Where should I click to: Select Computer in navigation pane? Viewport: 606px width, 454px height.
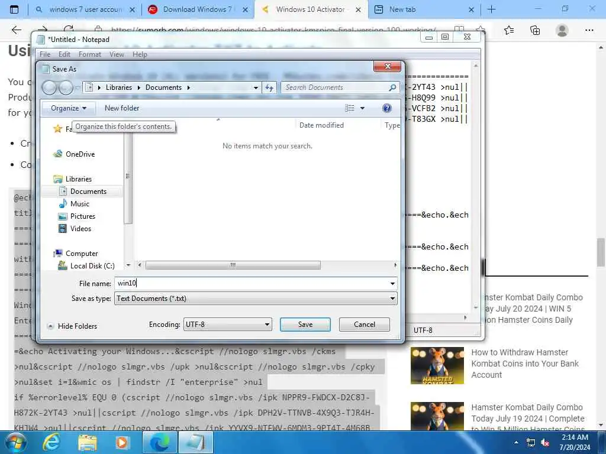[x=82, y=254]
